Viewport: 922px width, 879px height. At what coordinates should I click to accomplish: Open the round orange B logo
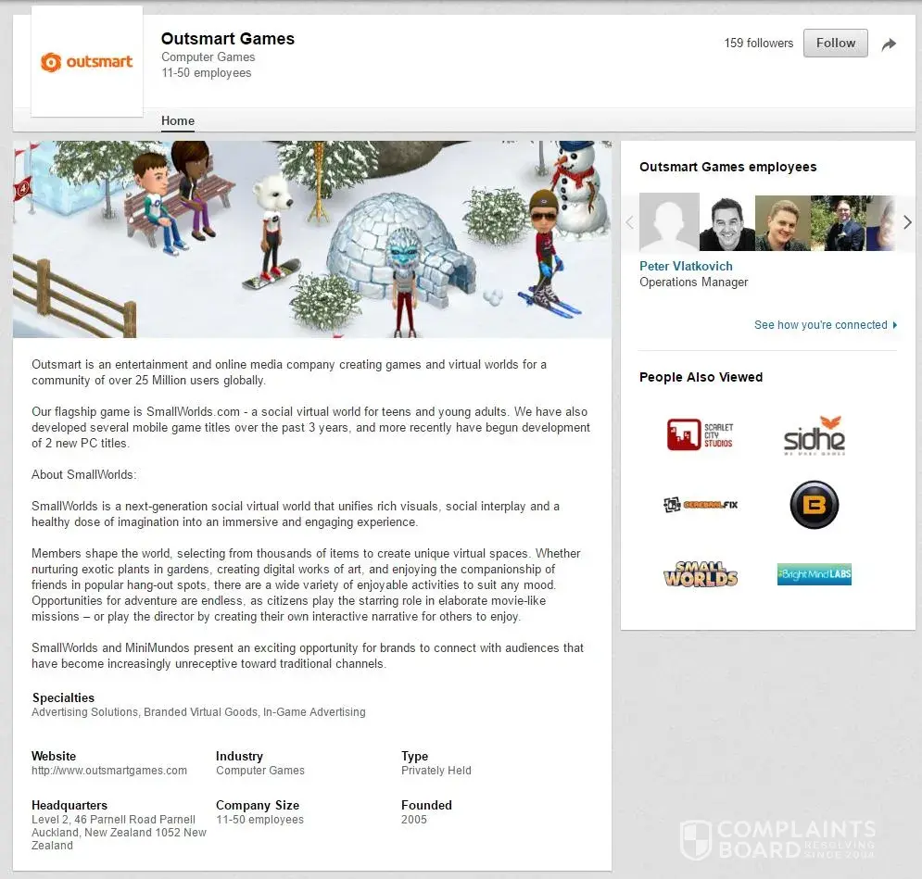[x=814, y=505]
